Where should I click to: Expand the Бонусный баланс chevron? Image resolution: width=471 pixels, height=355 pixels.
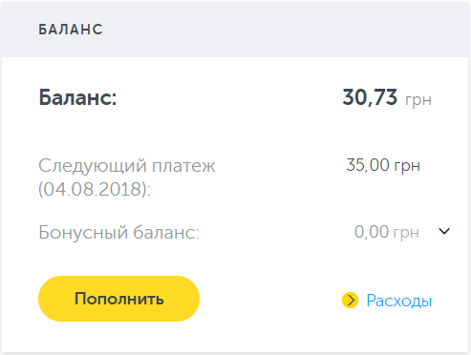(444, 231)
